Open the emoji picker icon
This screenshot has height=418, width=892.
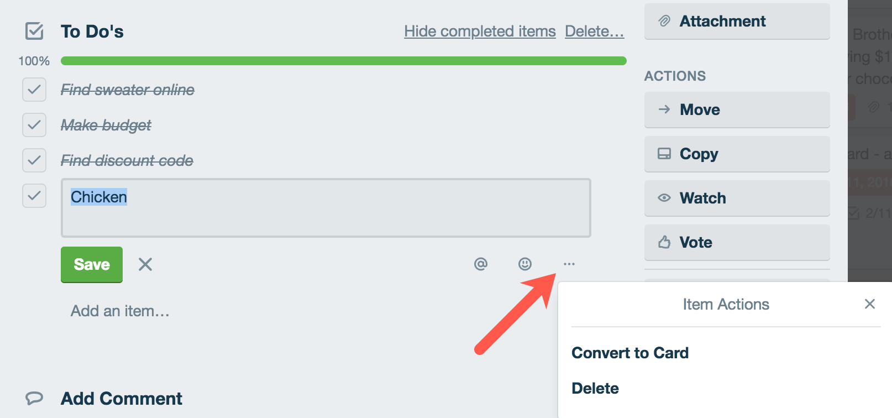(525, 264)
